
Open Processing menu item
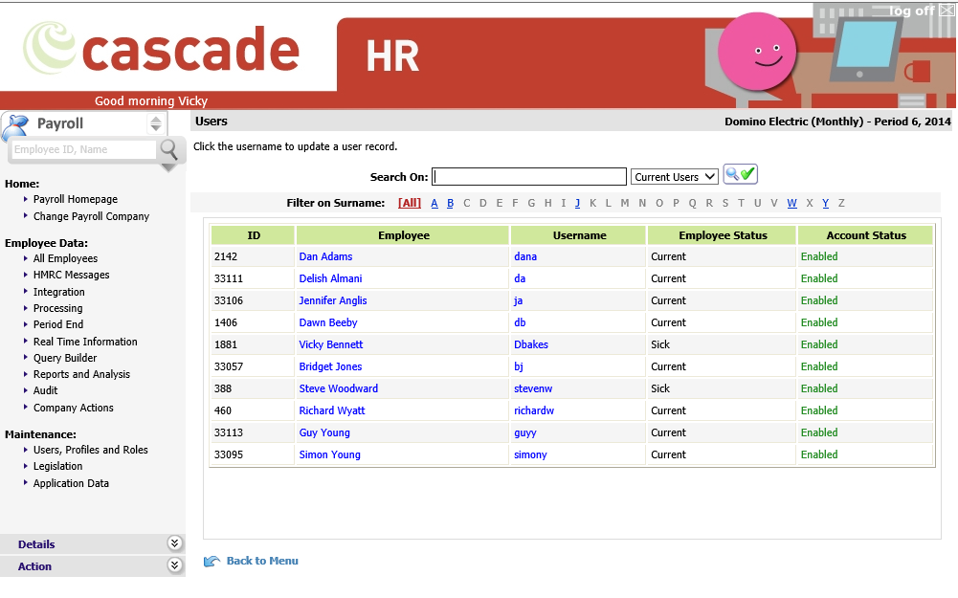tap(57, 308)
